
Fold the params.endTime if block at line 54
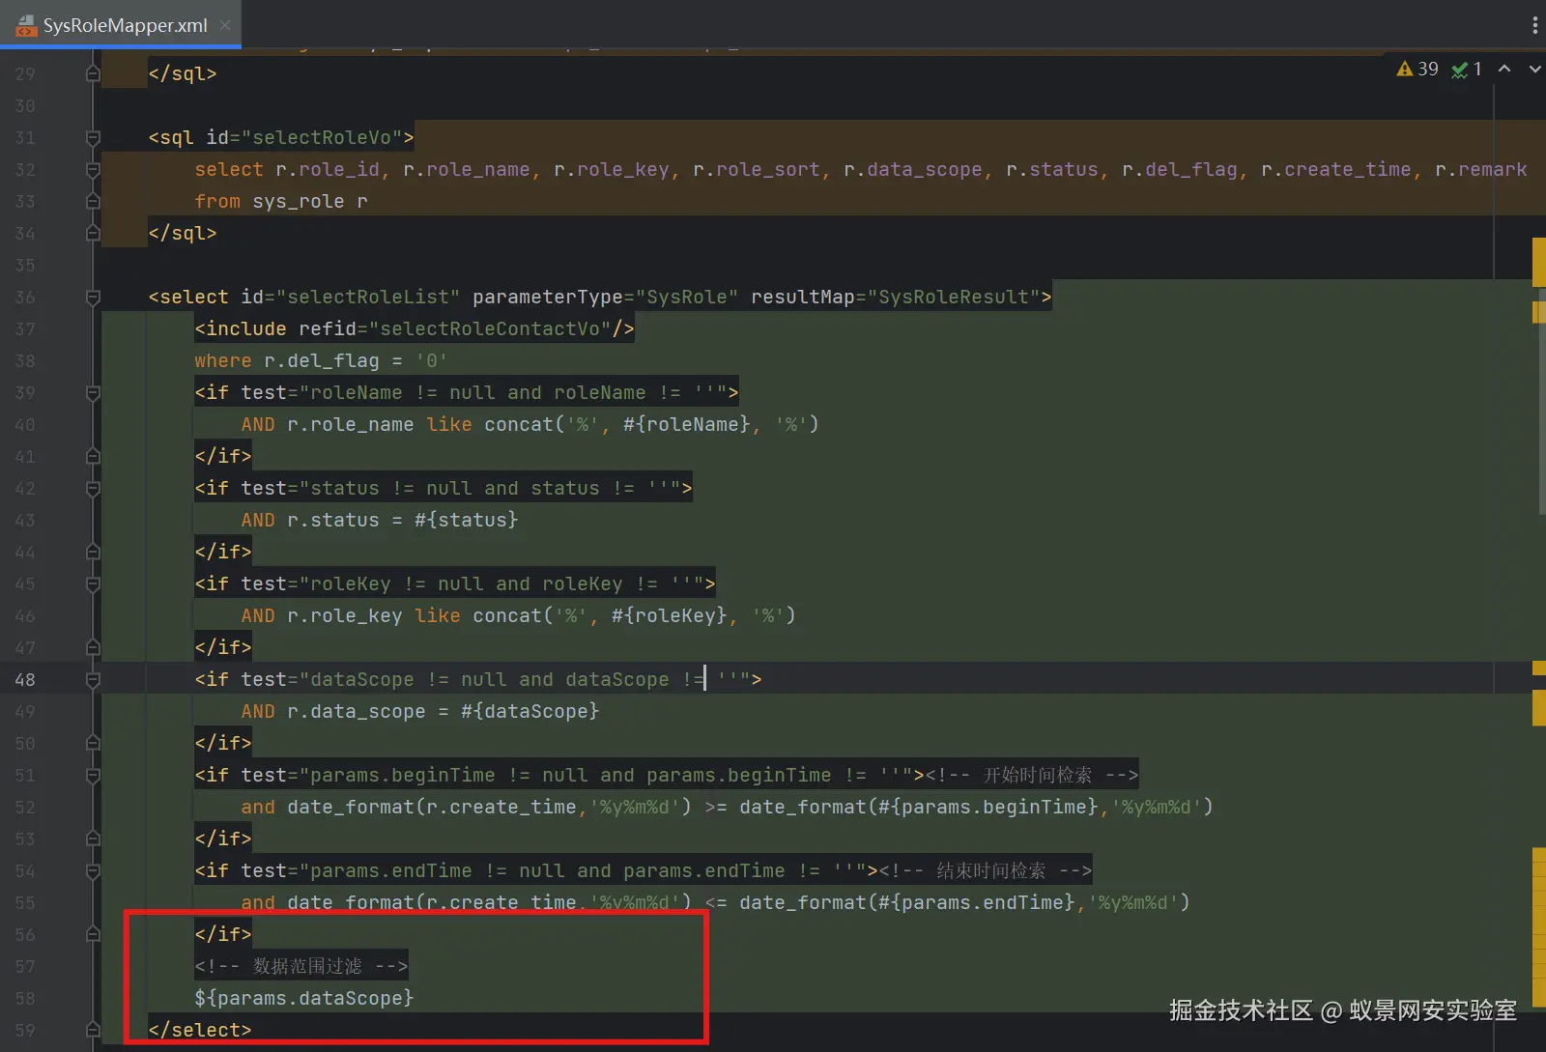pyautogui.click(x=93, y=871)
